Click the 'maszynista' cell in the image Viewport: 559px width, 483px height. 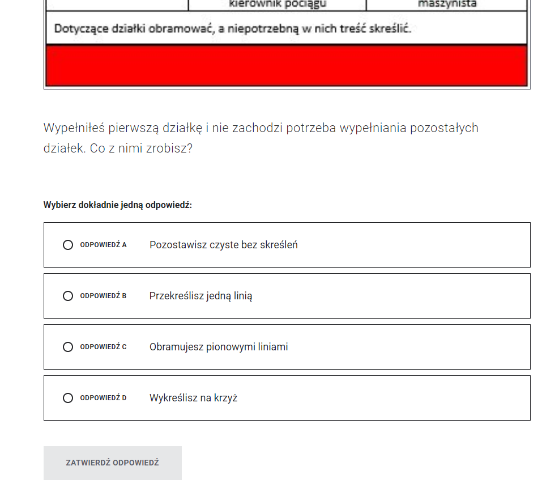coord(447,5)
